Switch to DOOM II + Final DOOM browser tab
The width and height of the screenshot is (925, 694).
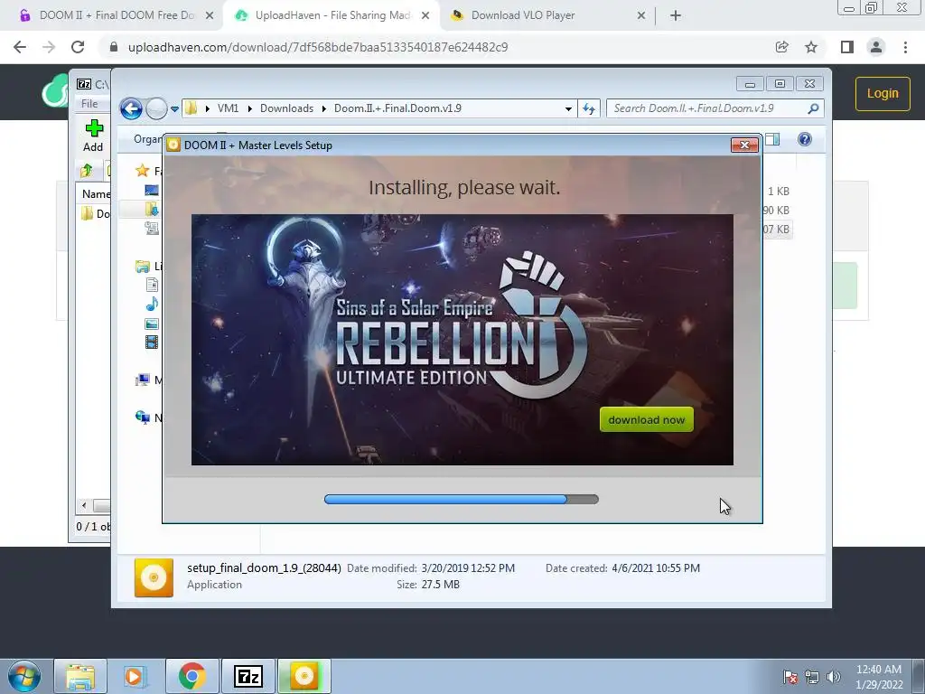tap(117, 15)
